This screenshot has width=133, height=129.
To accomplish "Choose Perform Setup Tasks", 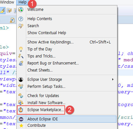I will pyautogui.click(x=67, y=87).
